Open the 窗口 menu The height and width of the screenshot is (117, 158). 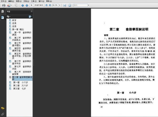pyautogui.click(x=41, y=1)
